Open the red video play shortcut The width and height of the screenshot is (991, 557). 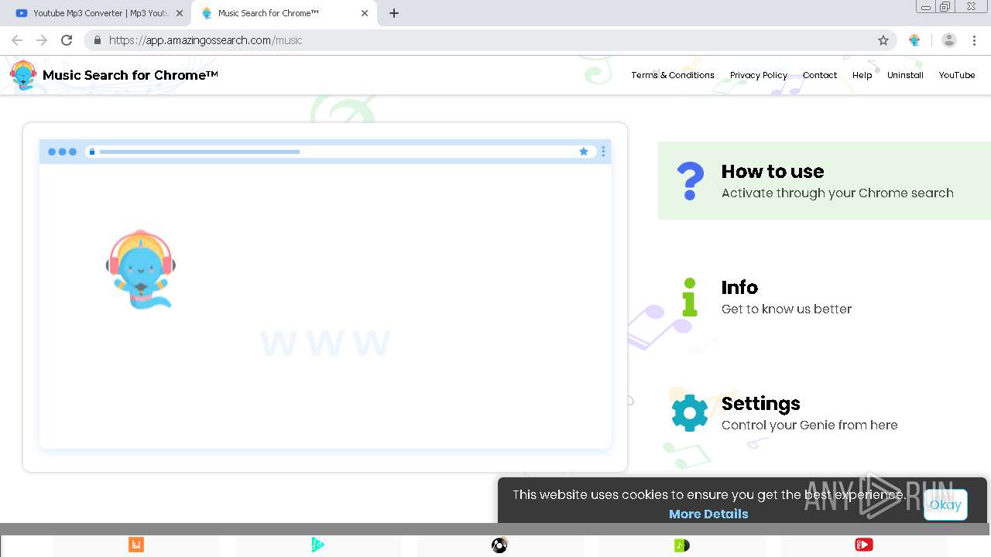coord(864,545)
